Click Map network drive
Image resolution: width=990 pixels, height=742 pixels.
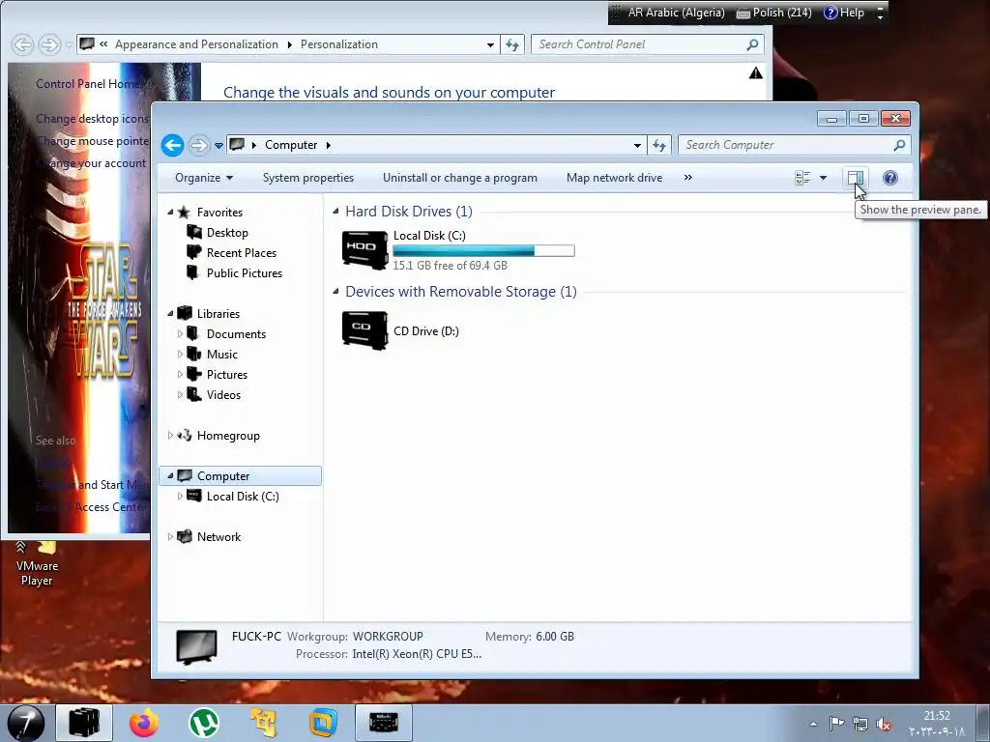pos(614,178)
